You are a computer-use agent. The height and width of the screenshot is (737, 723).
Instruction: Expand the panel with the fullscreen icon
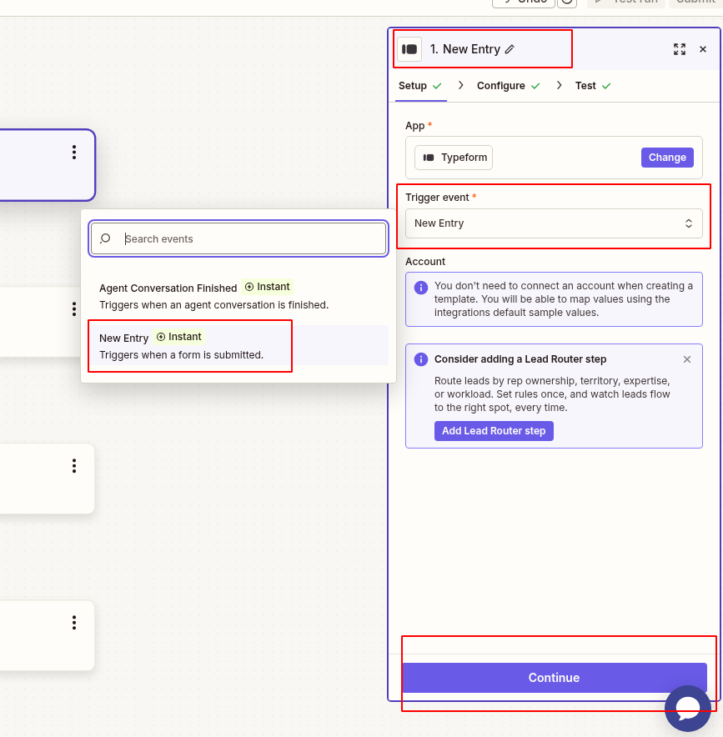click(679, 49)
